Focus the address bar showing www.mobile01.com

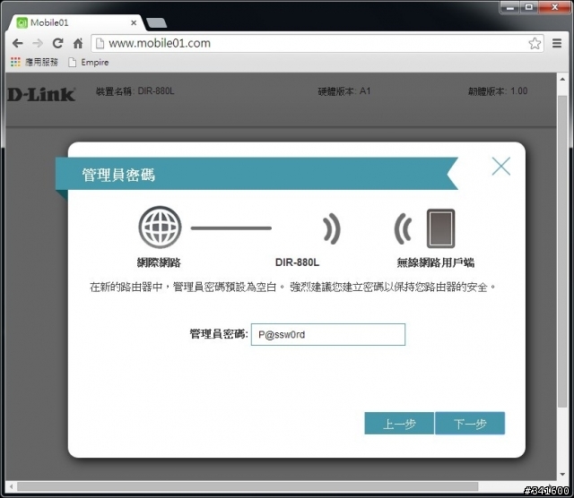click(317, 44)
